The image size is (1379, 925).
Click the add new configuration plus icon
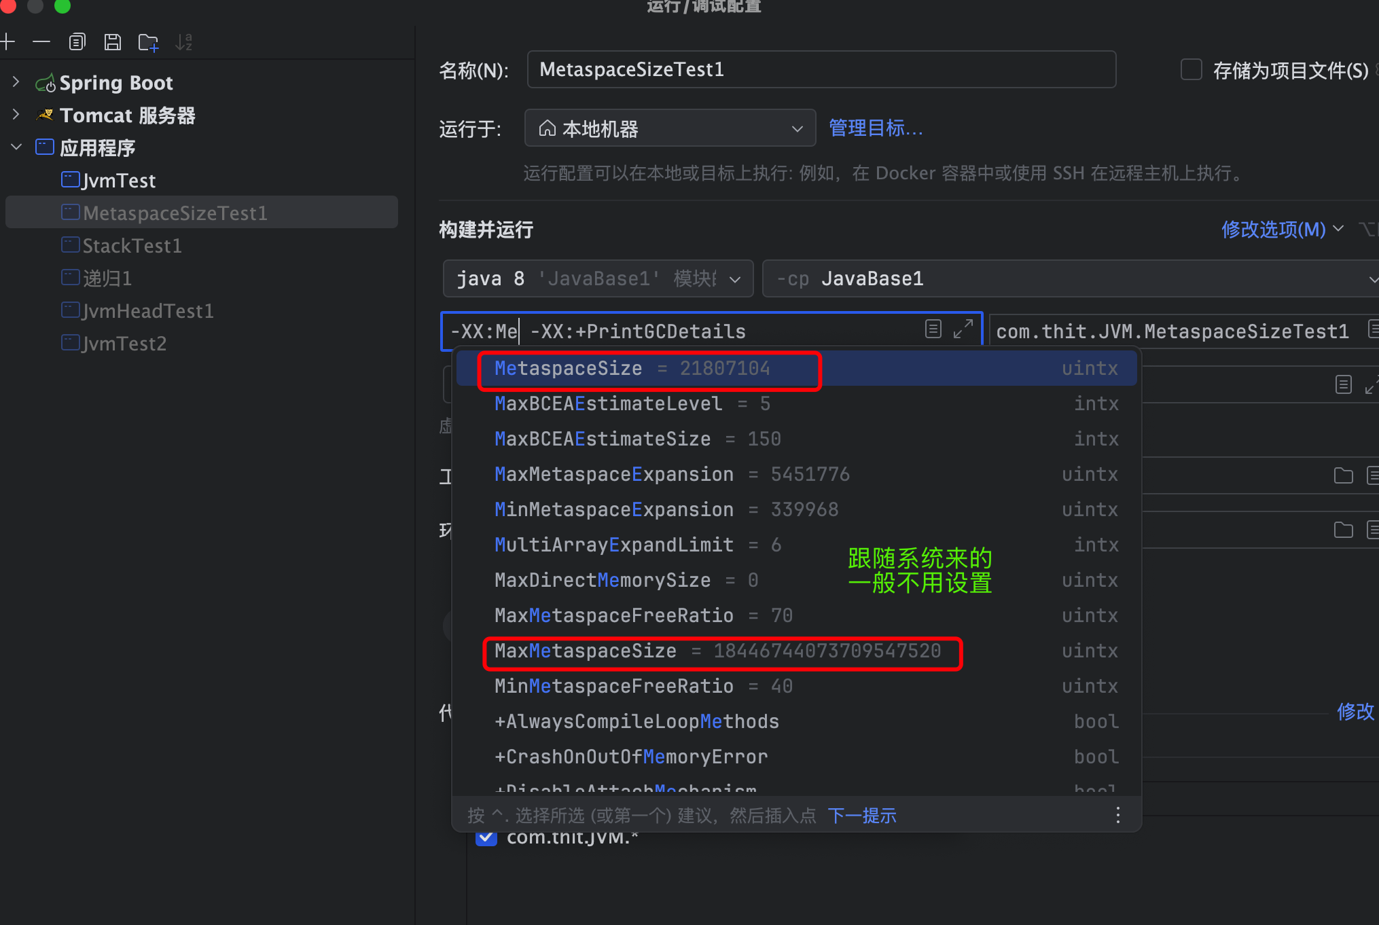[x=7, y=42]
